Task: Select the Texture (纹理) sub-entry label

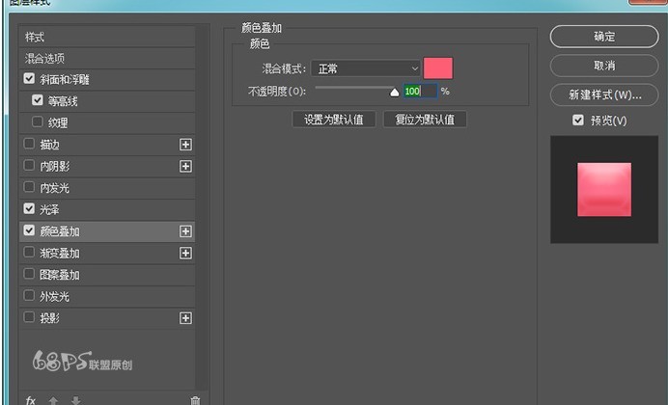Action: (x=58, y=123)
